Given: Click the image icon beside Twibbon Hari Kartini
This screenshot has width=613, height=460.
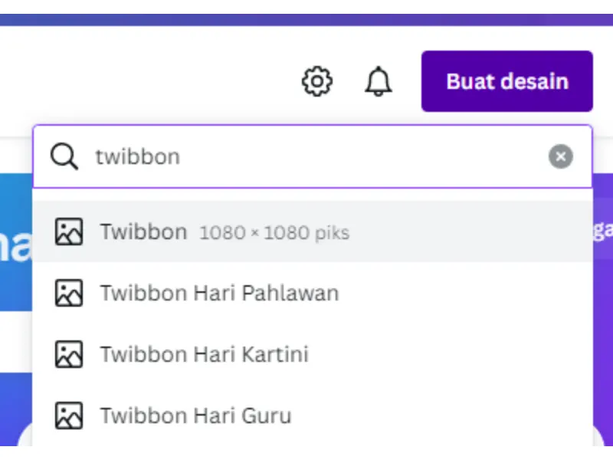Looking at the screenshot, I should click(68, 354).
